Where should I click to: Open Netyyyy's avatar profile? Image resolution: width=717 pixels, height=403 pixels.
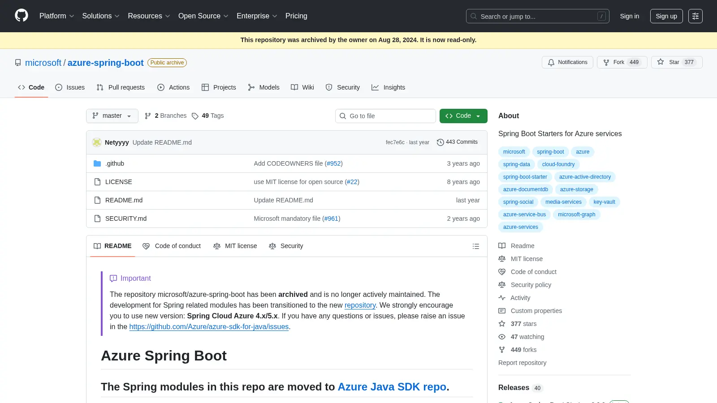[97, 142]
